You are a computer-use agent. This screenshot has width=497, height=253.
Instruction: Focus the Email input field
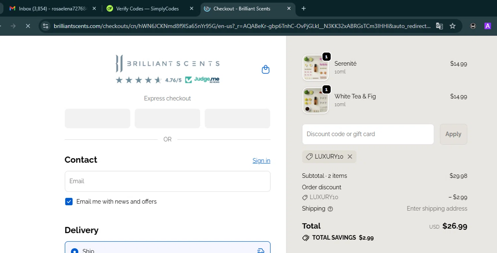[168, 181]
